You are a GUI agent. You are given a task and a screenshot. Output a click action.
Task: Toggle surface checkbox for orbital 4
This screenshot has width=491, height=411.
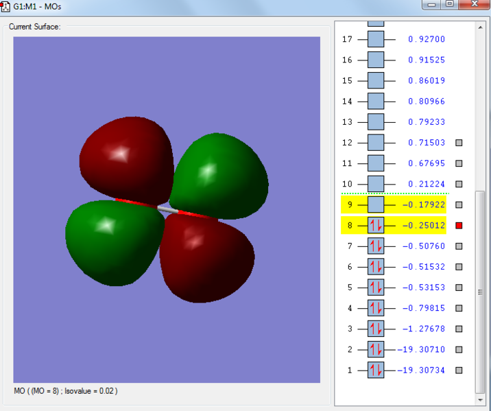point(459,308)
